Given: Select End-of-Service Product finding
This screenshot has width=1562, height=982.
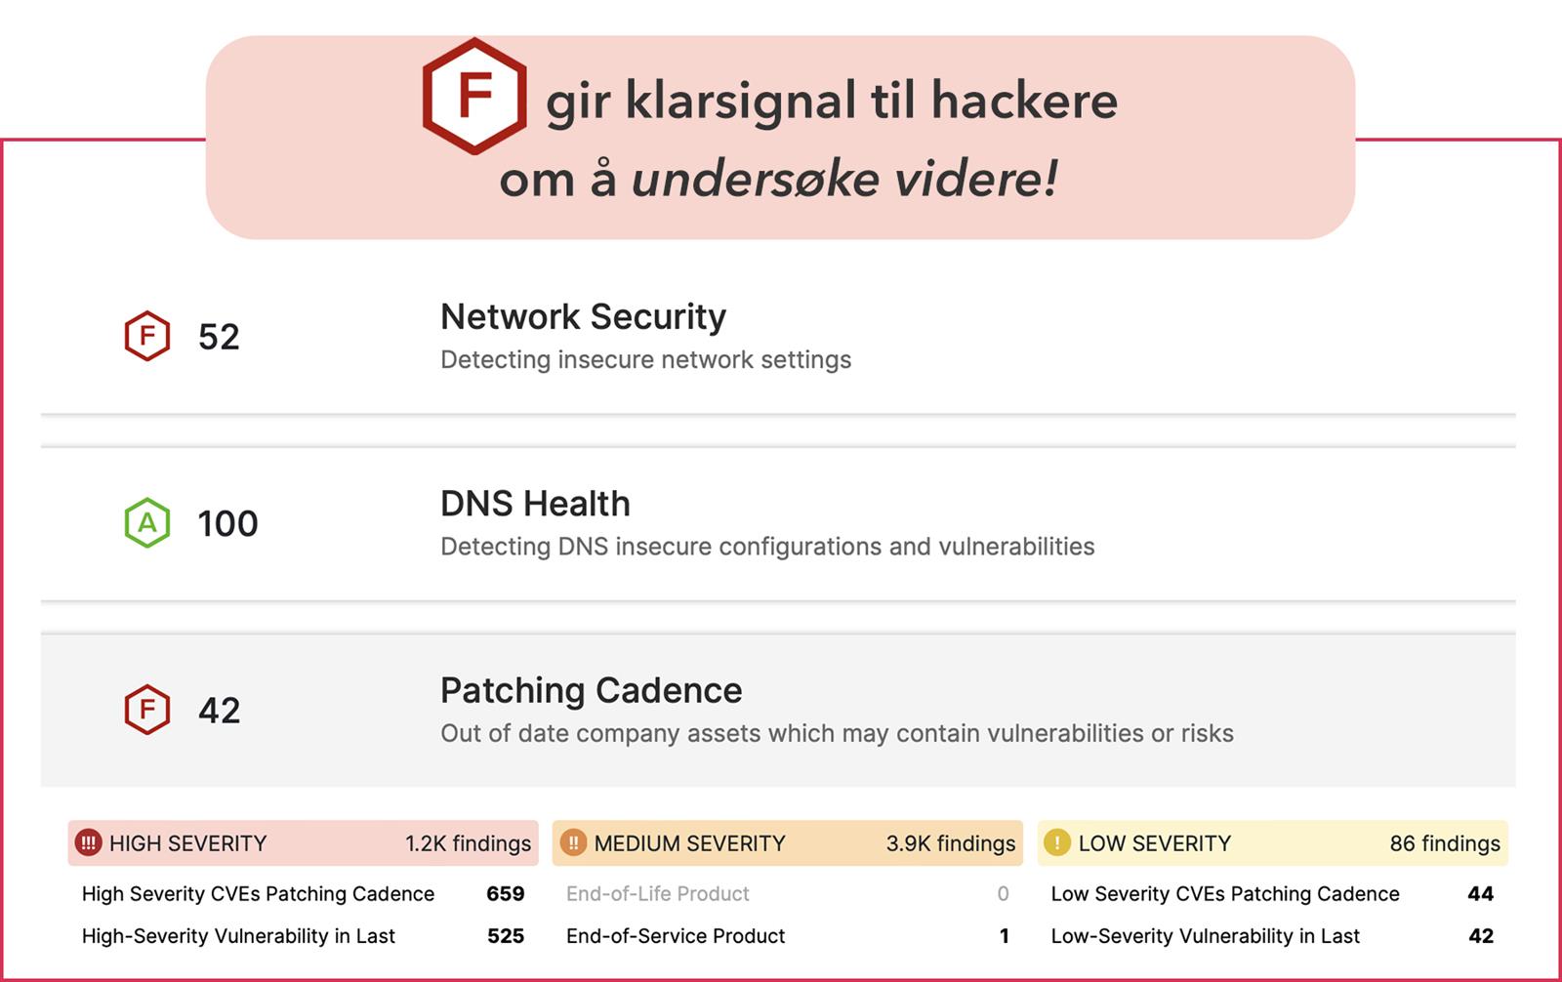Looking at the screenshot, I should tap(788, 936).
